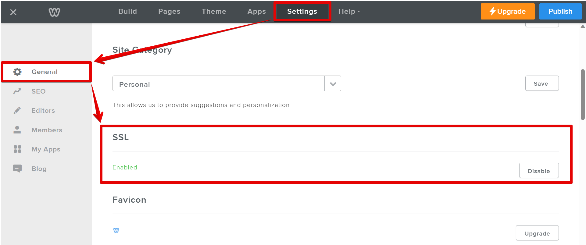
Task: Open Editors settings in sidebar
Action: point(46,110)
